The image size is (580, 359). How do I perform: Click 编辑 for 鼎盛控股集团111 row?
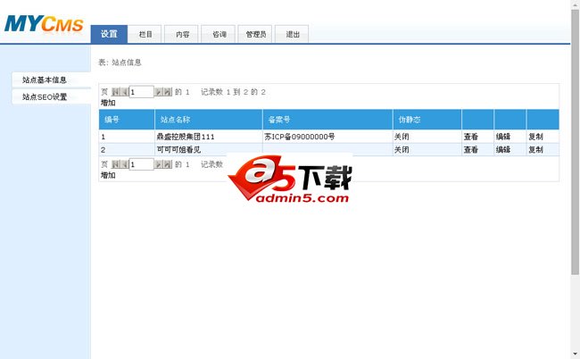pyautogui.click(x=503, y=137)
